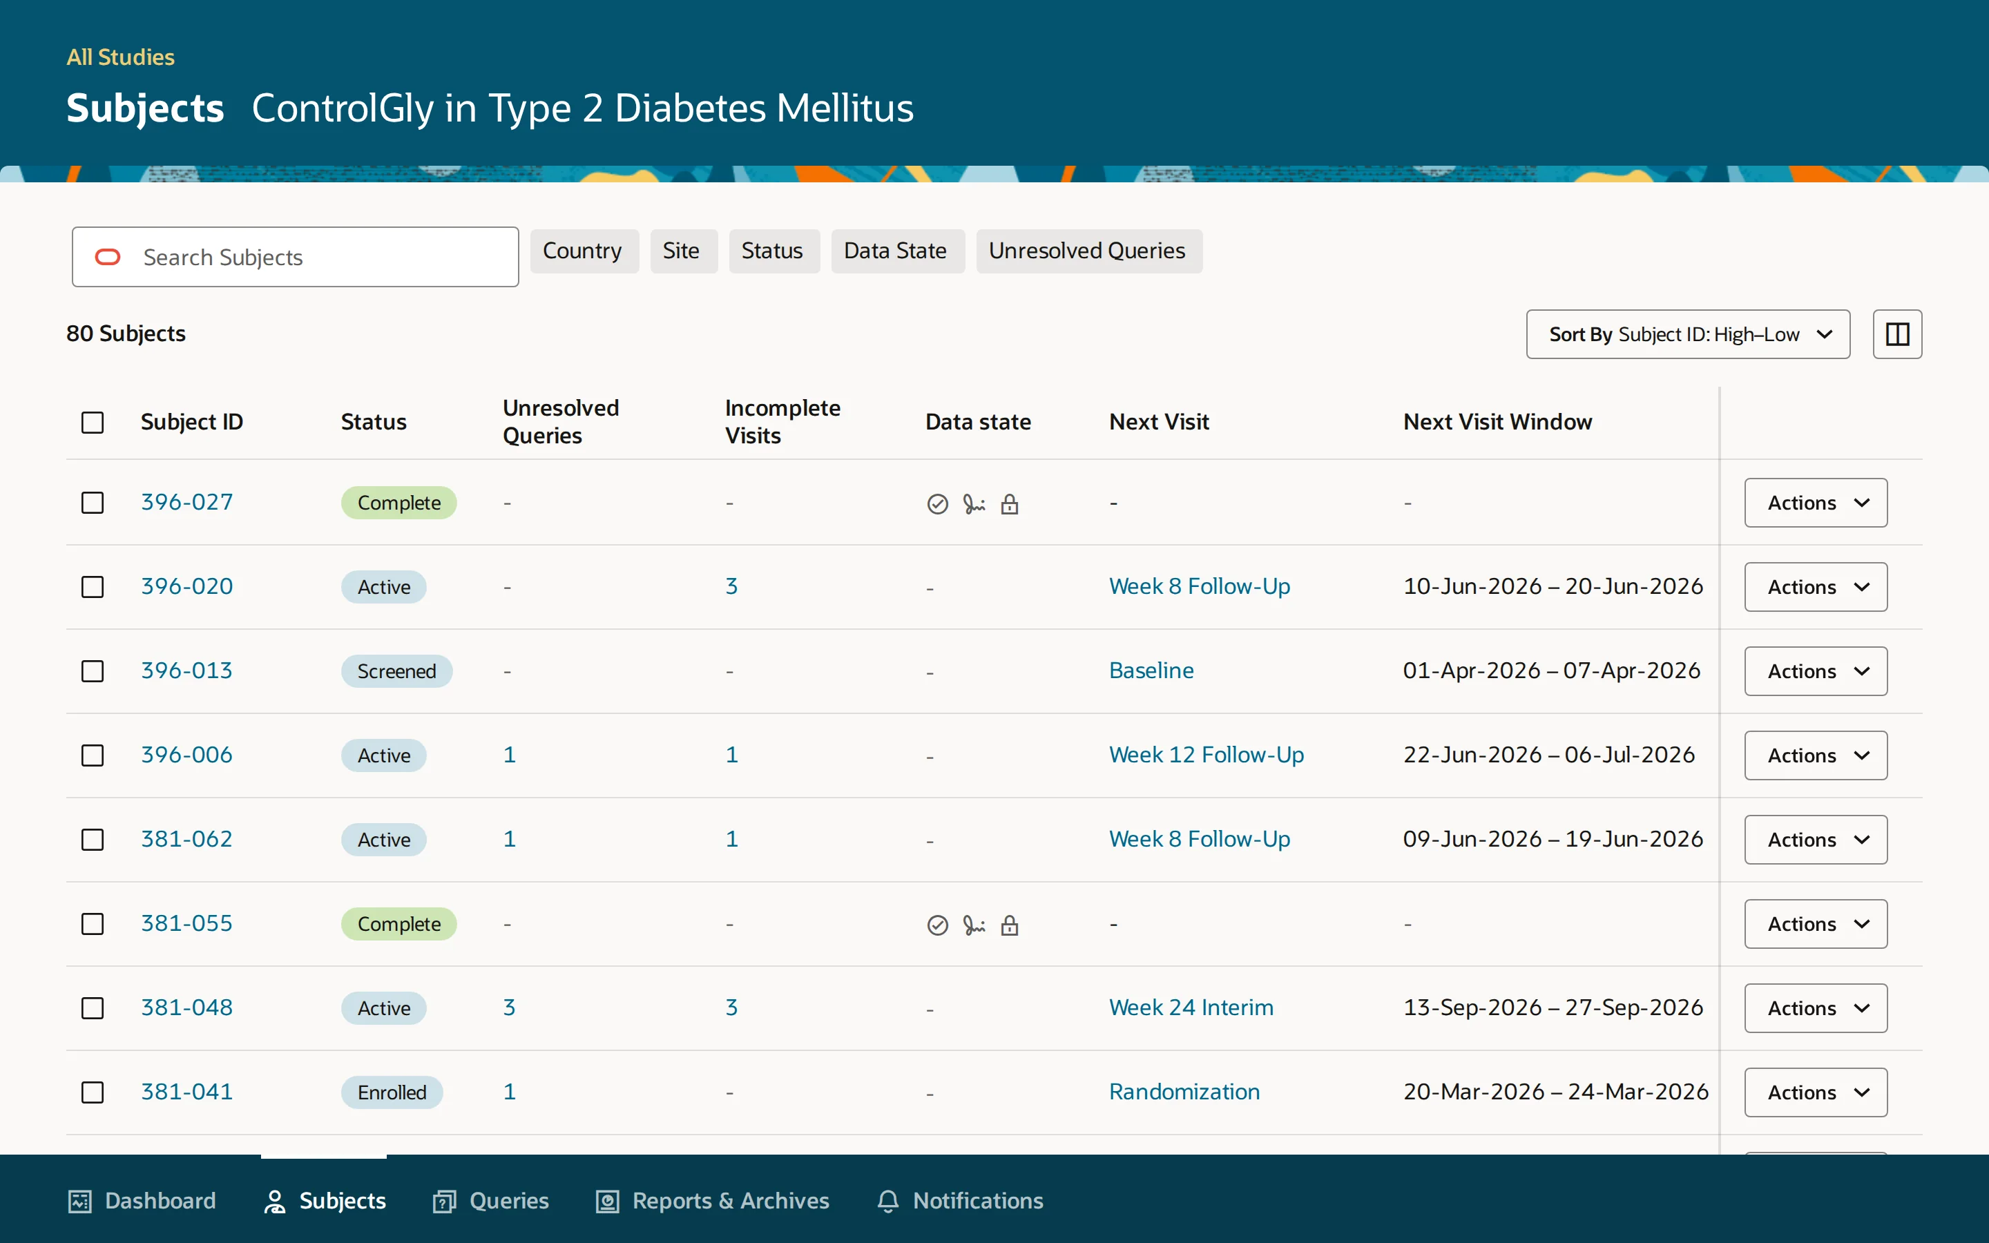This screenshot has height=1243, width=1989.
Task: Click unresolved queries count 1 for 381-041
Action: tap(509, 1092)
